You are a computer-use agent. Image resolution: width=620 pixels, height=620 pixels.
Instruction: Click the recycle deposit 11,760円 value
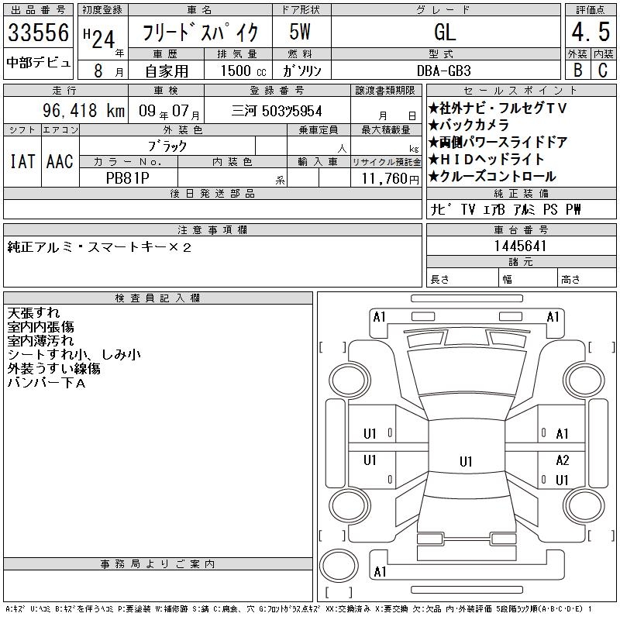coord(385,178)
